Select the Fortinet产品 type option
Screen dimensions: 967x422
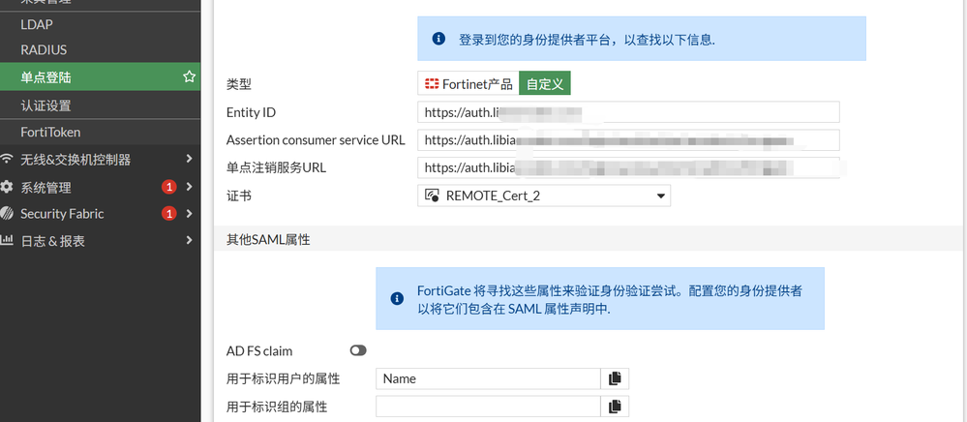click(468, 84)
